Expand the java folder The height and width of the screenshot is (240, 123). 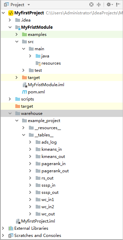coord(30,56)
